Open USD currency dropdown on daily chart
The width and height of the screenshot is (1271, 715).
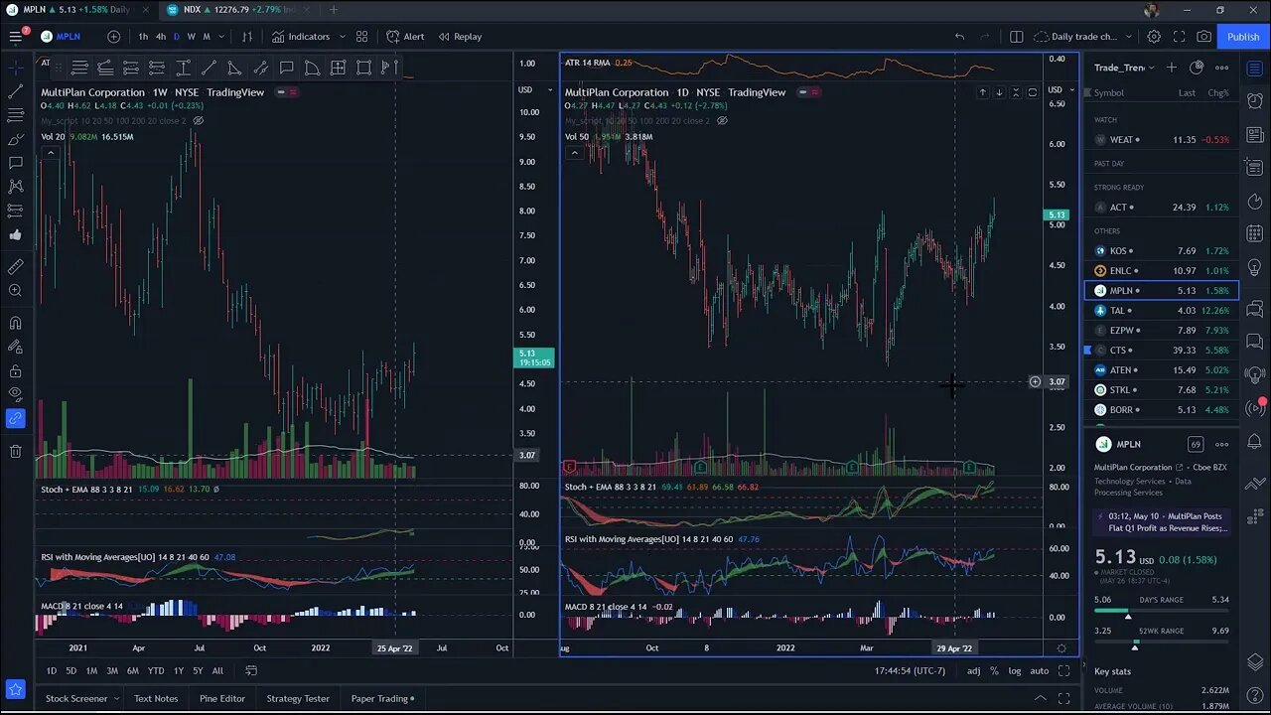pyautogui.click(x=1060, y=89)
